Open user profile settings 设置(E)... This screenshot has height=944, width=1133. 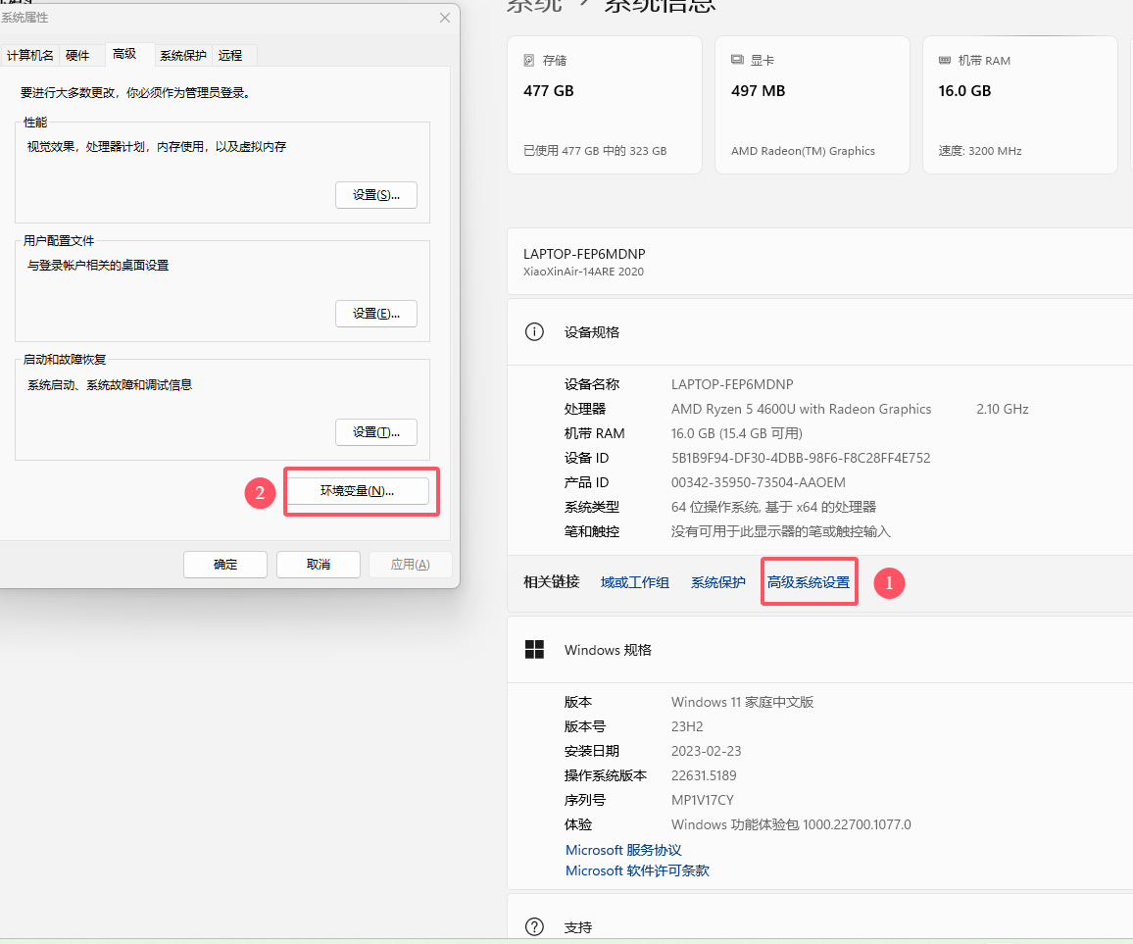pyautogui.click(x=375, y=314)
